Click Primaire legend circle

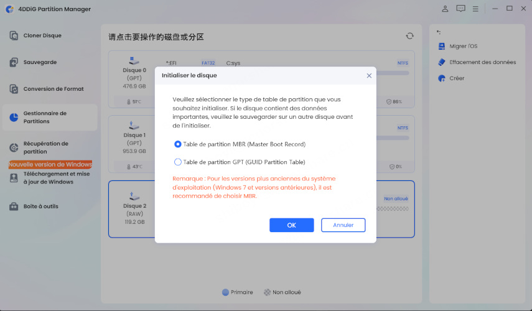225,292
